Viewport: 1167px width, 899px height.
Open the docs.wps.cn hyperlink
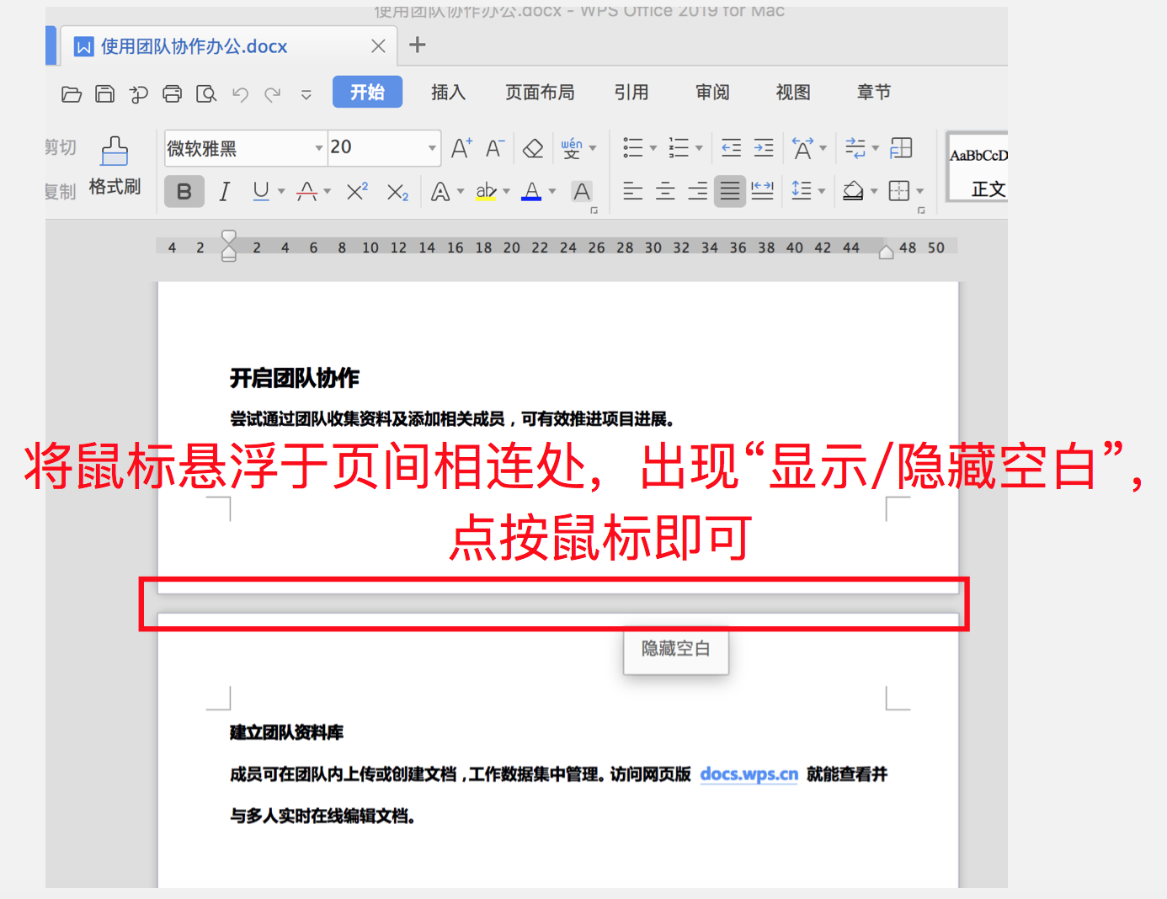(x=748, y=774)
